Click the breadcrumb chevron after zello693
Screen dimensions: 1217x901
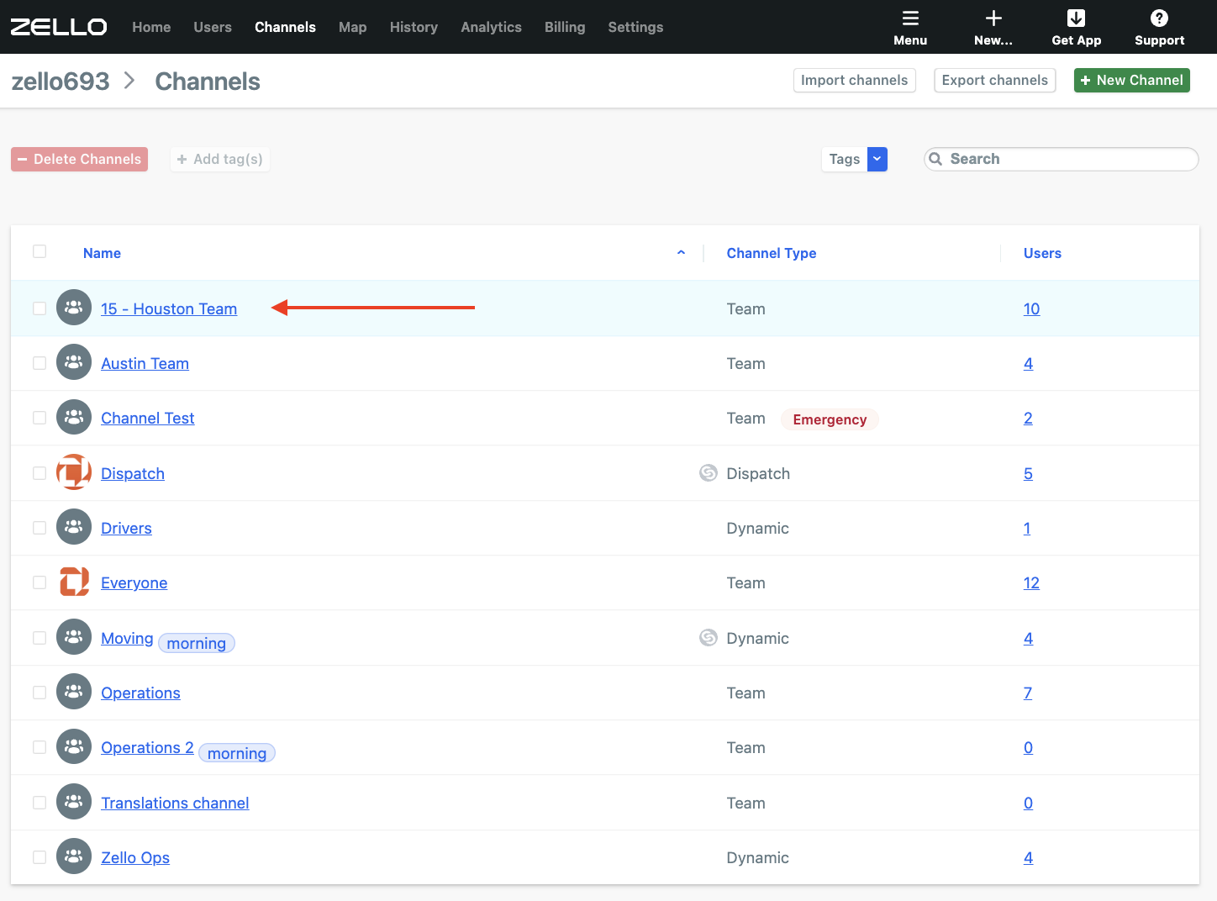click(129, 81)
